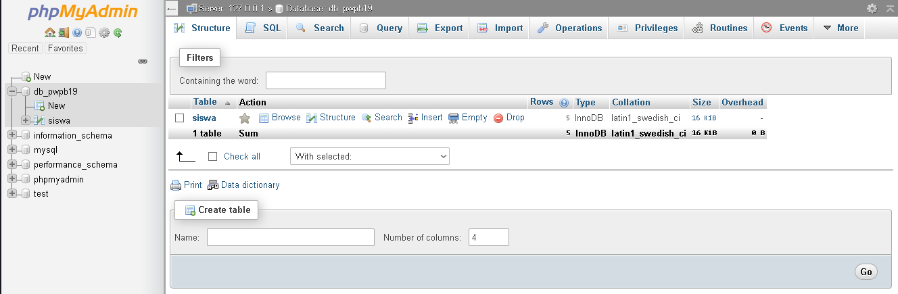Image resolution: width=898 pixels, height=294 pixels.
Task: Select performance_schema in navigation tree
Action: (x=76, y=164)
